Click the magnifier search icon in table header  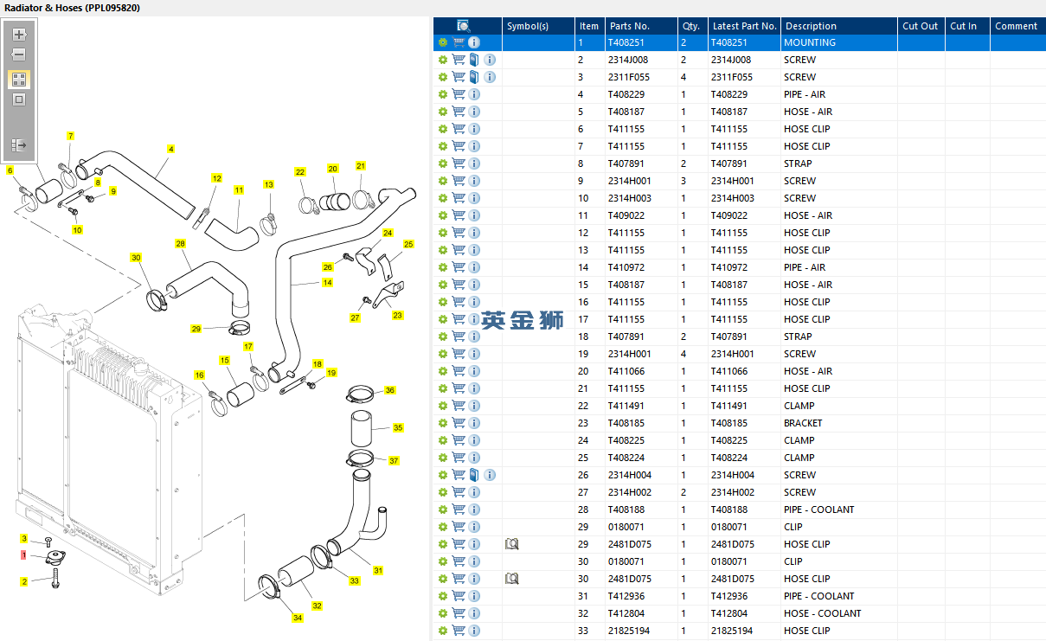[463, 26]
